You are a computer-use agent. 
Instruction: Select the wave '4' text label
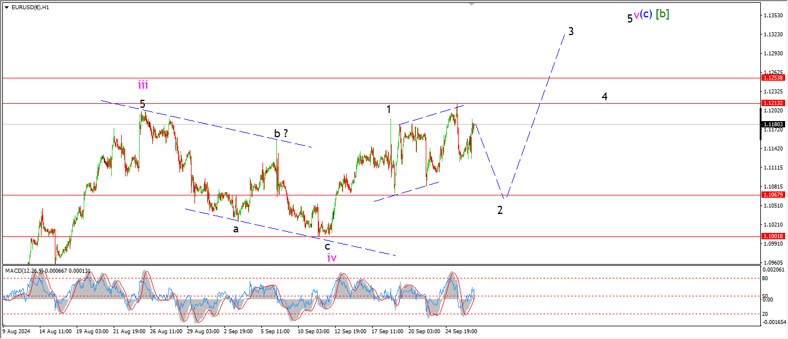[605, 96]
